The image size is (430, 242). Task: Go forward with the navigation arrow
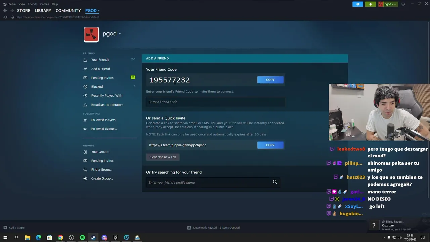pyautogui.click(x=12, y=11)
